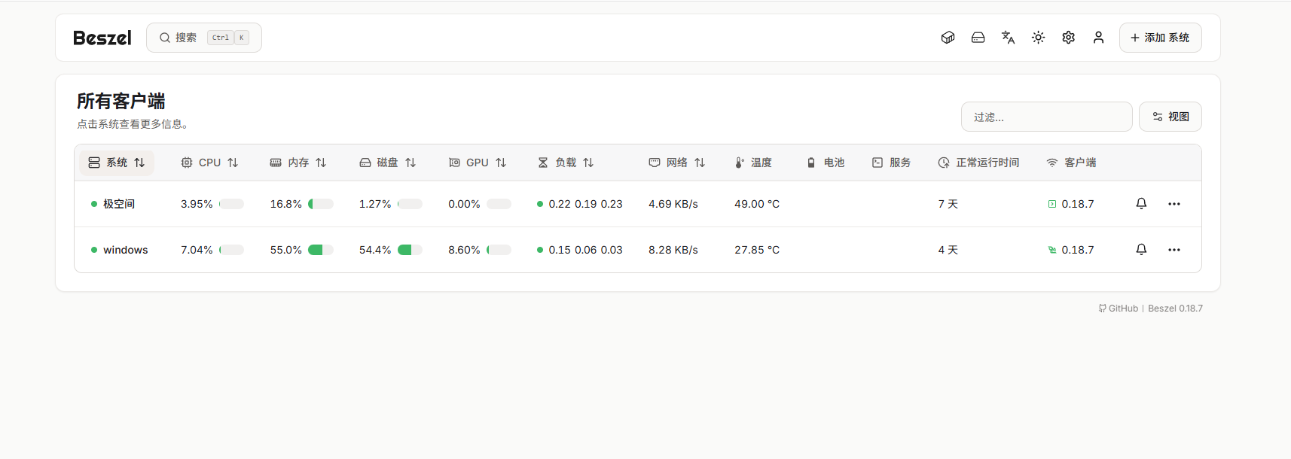The height and width of the screenshot is (459, 1291).
Task: Click the user account icon
Action: [1098, 38]
